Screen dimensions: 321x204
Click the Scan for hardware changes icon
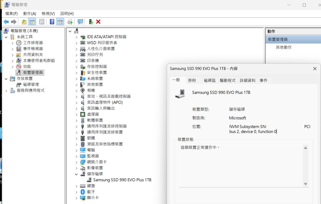click(x=80, y=22)
